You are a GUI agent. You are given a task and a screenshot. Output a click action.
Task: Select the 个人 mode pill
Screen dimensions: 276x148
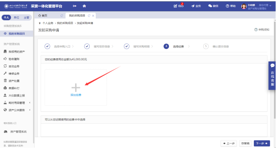(x=6, y=18)
